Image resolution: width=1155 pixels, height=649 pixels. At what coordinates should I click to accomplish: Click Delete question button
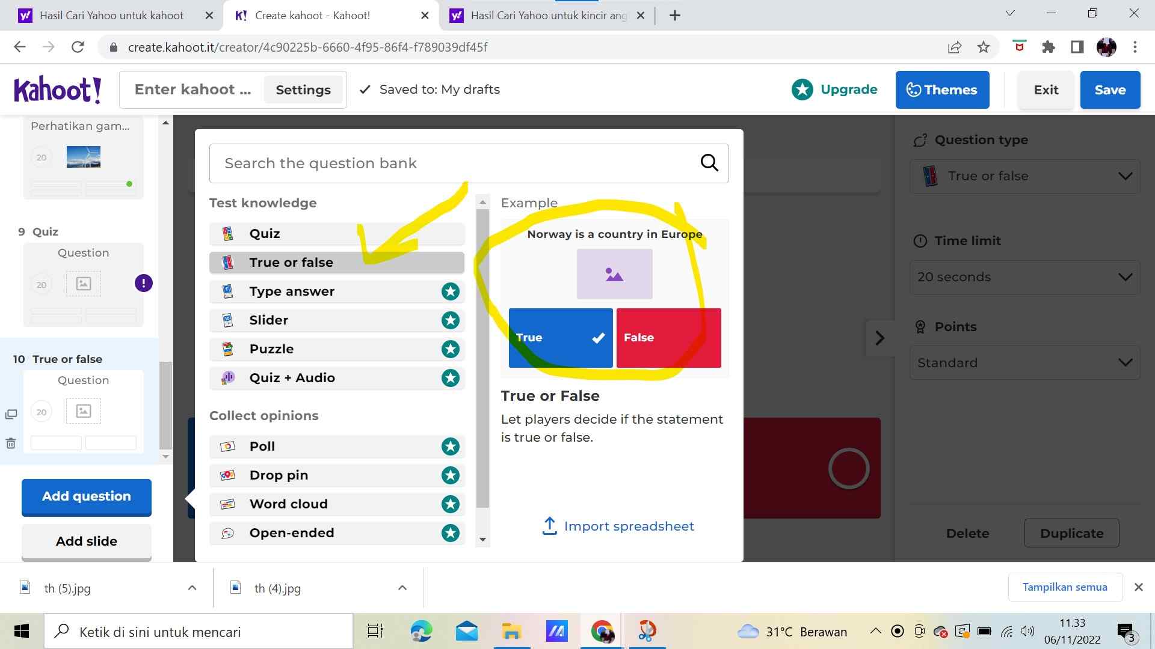967,533
